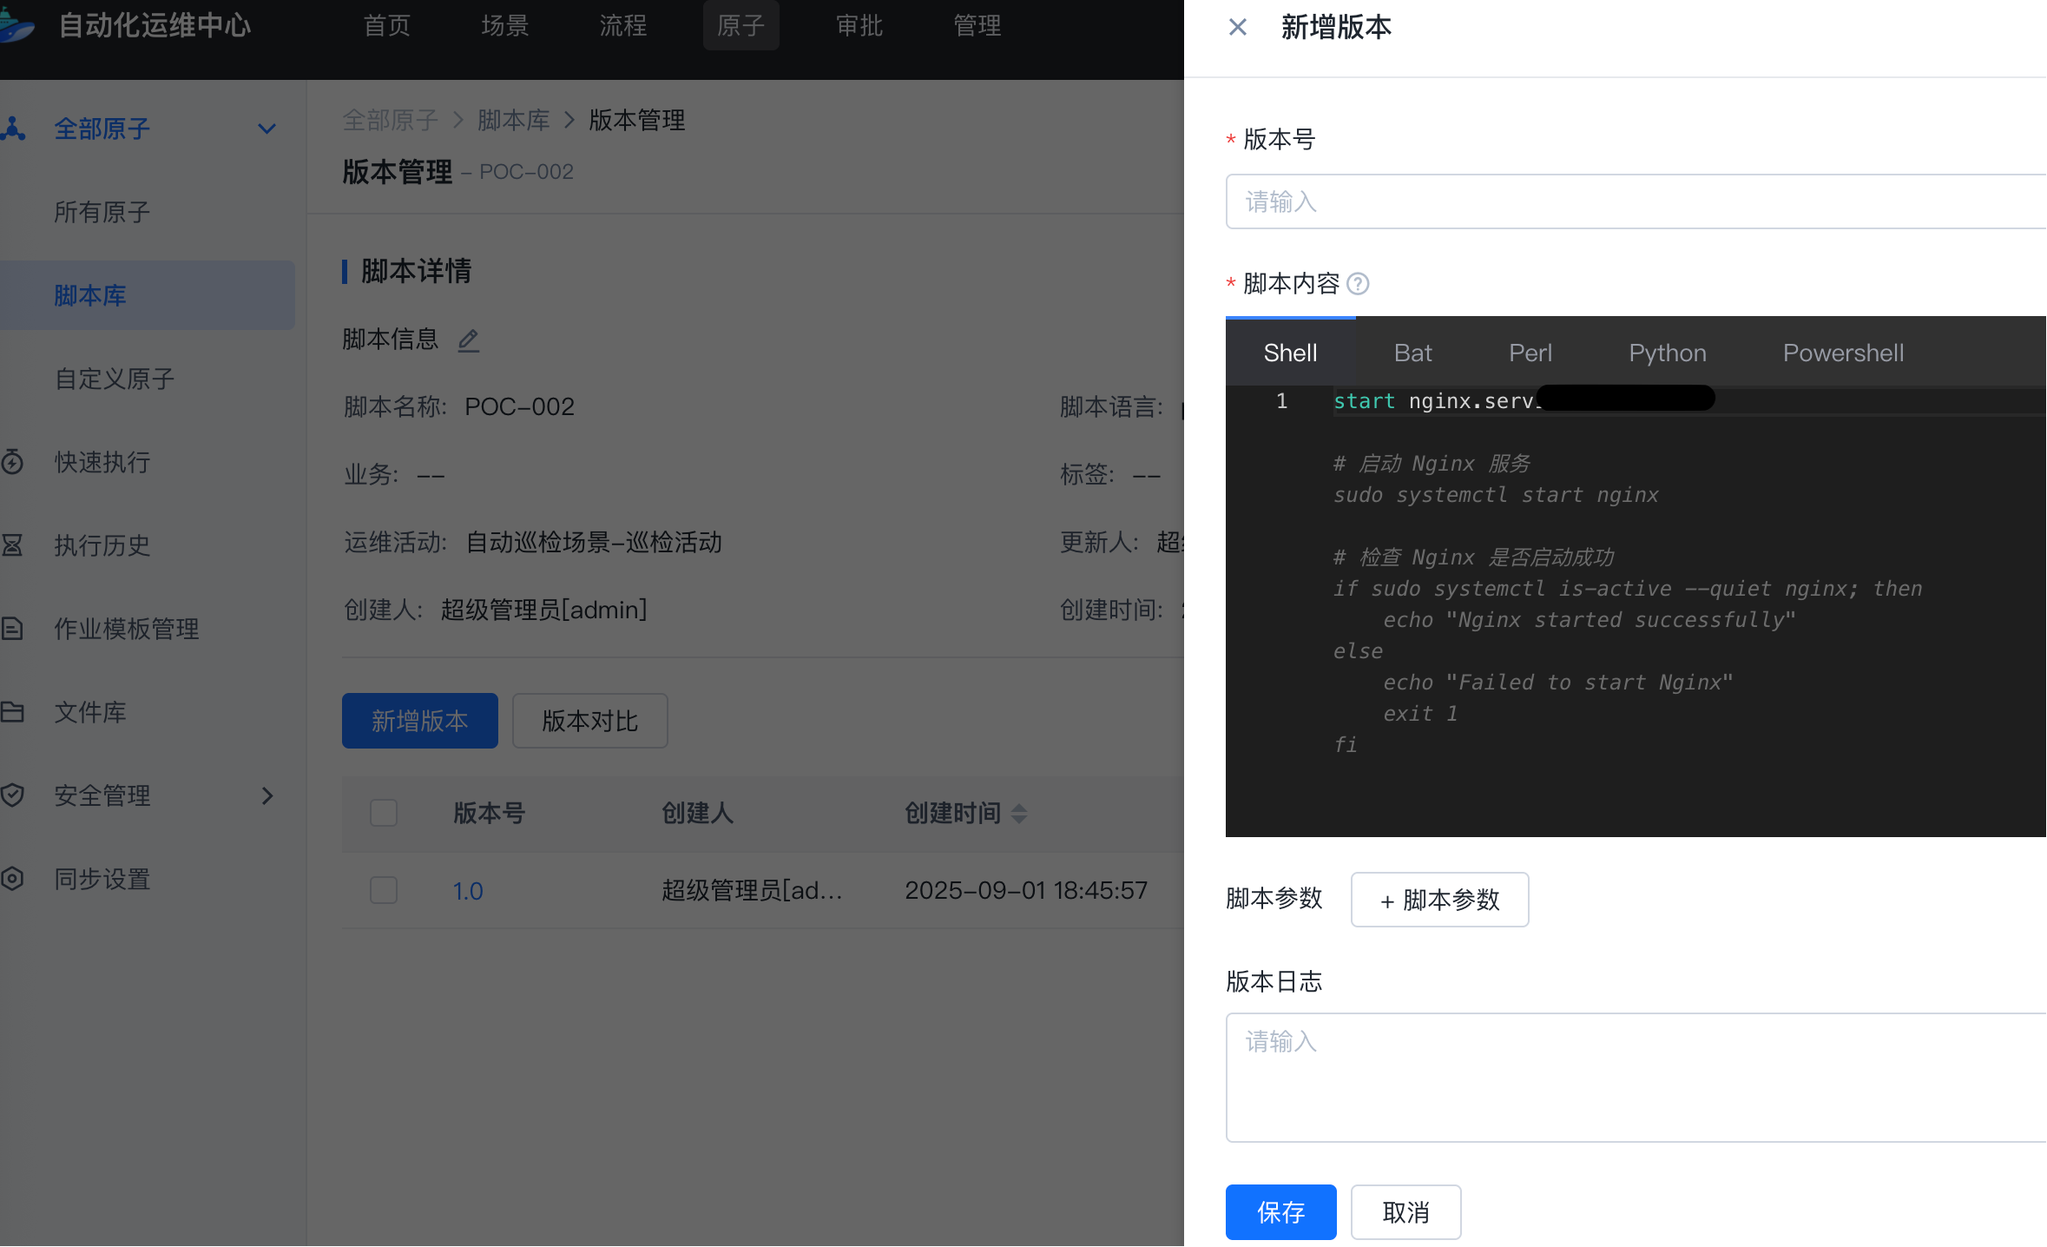Viewport: 2047px width, 1247px height.
Task: Close the 新增版本 drawer with X icon
Action: click(x=1238, y=27)
